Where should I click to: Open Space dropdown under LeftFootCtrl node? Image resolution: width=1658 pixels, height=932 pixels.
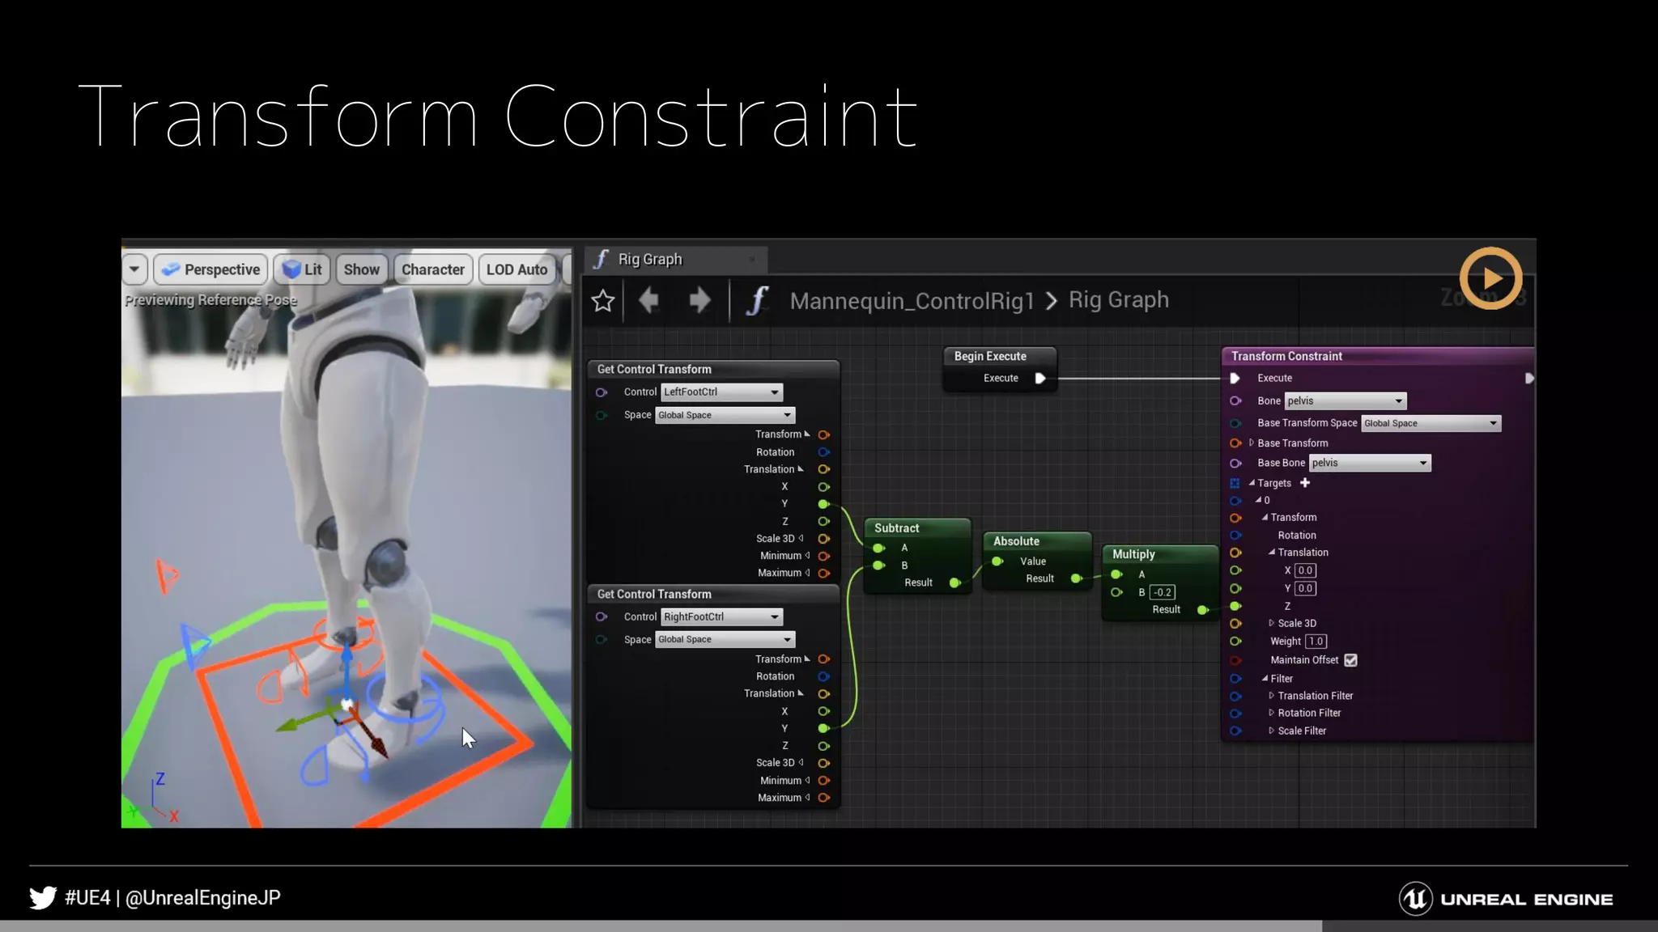pos(725,415)
